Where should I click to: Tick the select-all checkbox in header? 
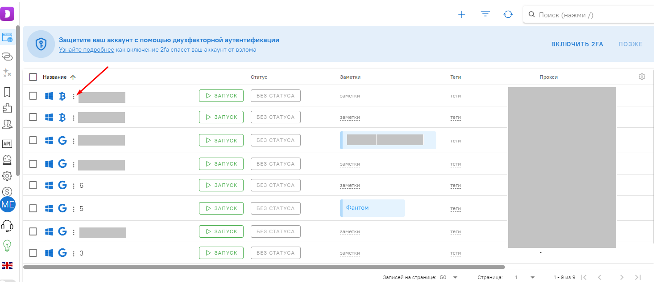pos(33,77)
